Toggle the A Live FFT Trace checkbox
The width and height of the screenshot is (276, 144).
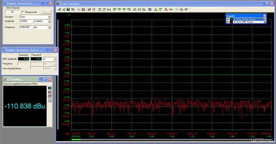[x=228, y=22]
